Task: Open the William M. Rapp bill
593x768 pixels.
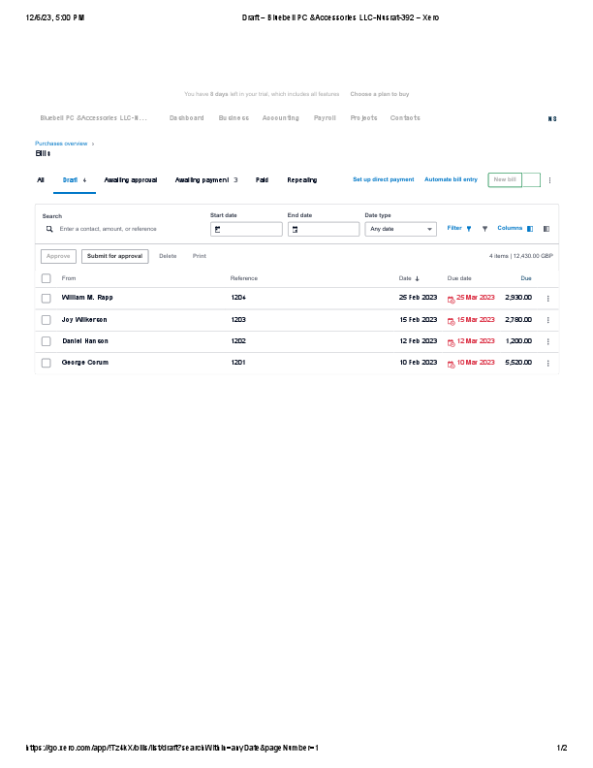Action: (87, 298)
